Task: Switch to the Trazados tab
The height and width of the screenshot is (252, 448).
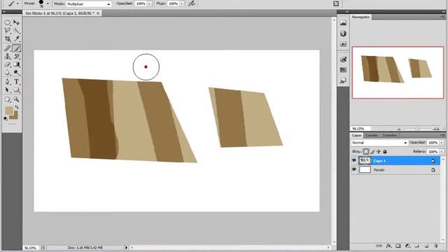Action: 390,135
